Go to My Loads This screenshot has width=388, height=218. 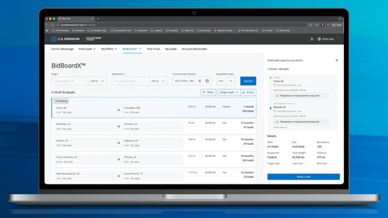[x=171, y=49]
